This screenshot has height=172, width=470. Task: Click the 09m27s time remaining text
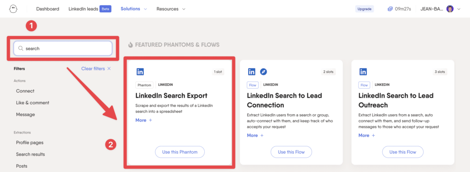coord(403,9)
